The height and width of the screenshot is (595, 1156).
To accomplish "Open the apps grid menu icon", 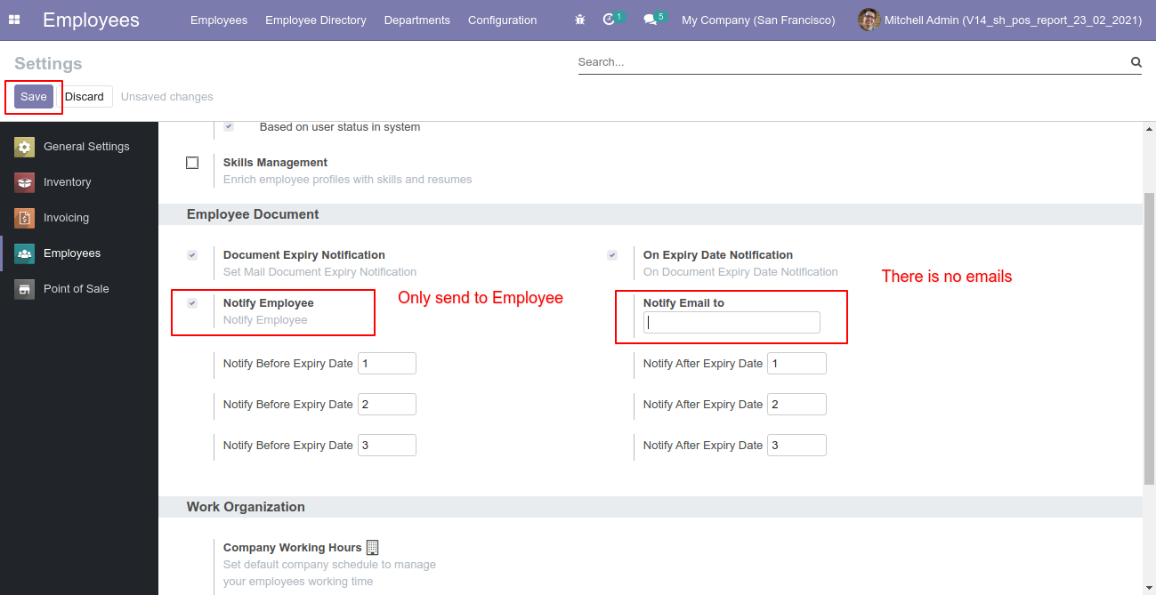I will point(14,20).
